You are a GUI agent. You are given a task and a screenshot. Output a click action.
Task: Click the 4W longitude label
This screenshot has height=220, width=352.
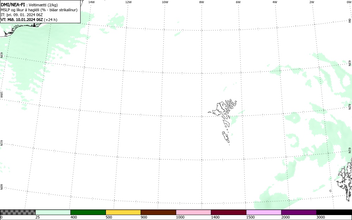coord(275,2)
